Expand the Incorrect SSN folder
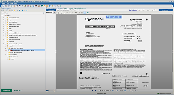 coord(5,55)
